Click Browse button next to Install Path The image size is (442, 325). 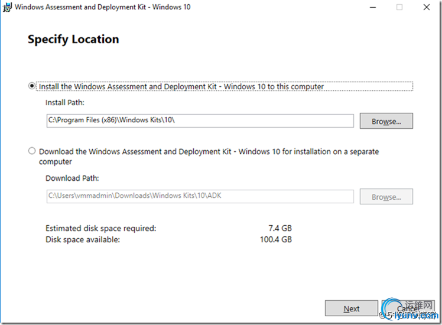pyautogui.click(x=386, y=121)
